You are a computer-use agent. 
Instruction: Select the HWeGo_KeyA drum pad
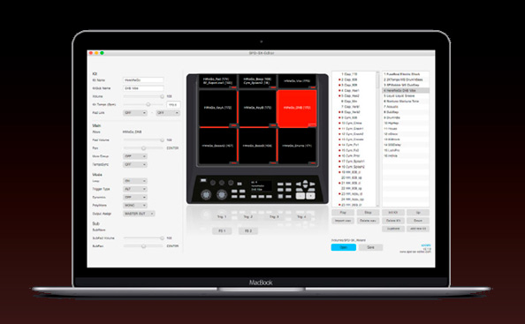click(x=217, y=109)
